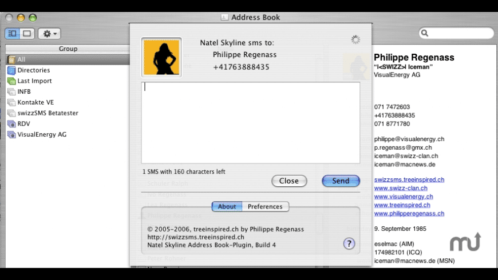Select the VisualEnergy AG group
This screenshot has width=498, height=280.
[x=68, y=134]
